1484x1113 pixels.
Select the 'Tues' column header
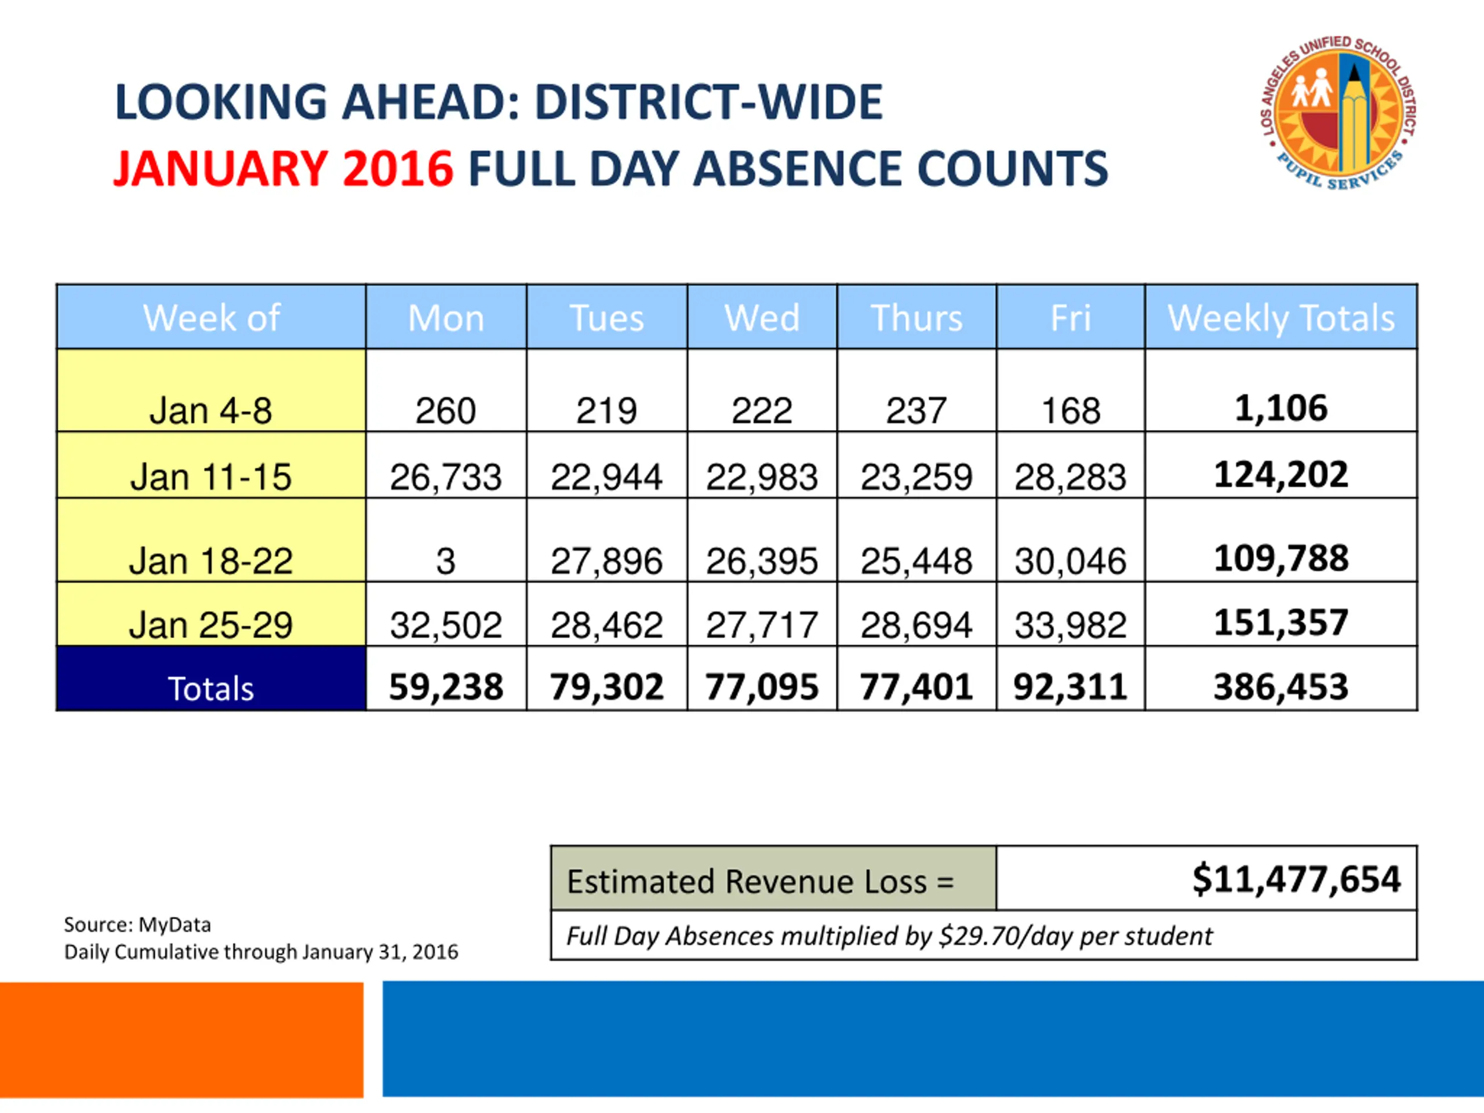607,317
